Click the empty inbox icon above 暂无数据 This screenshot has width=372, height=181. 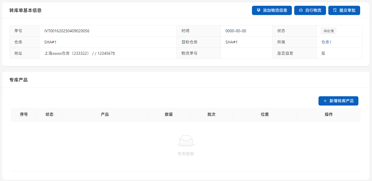tap(186, 141)
